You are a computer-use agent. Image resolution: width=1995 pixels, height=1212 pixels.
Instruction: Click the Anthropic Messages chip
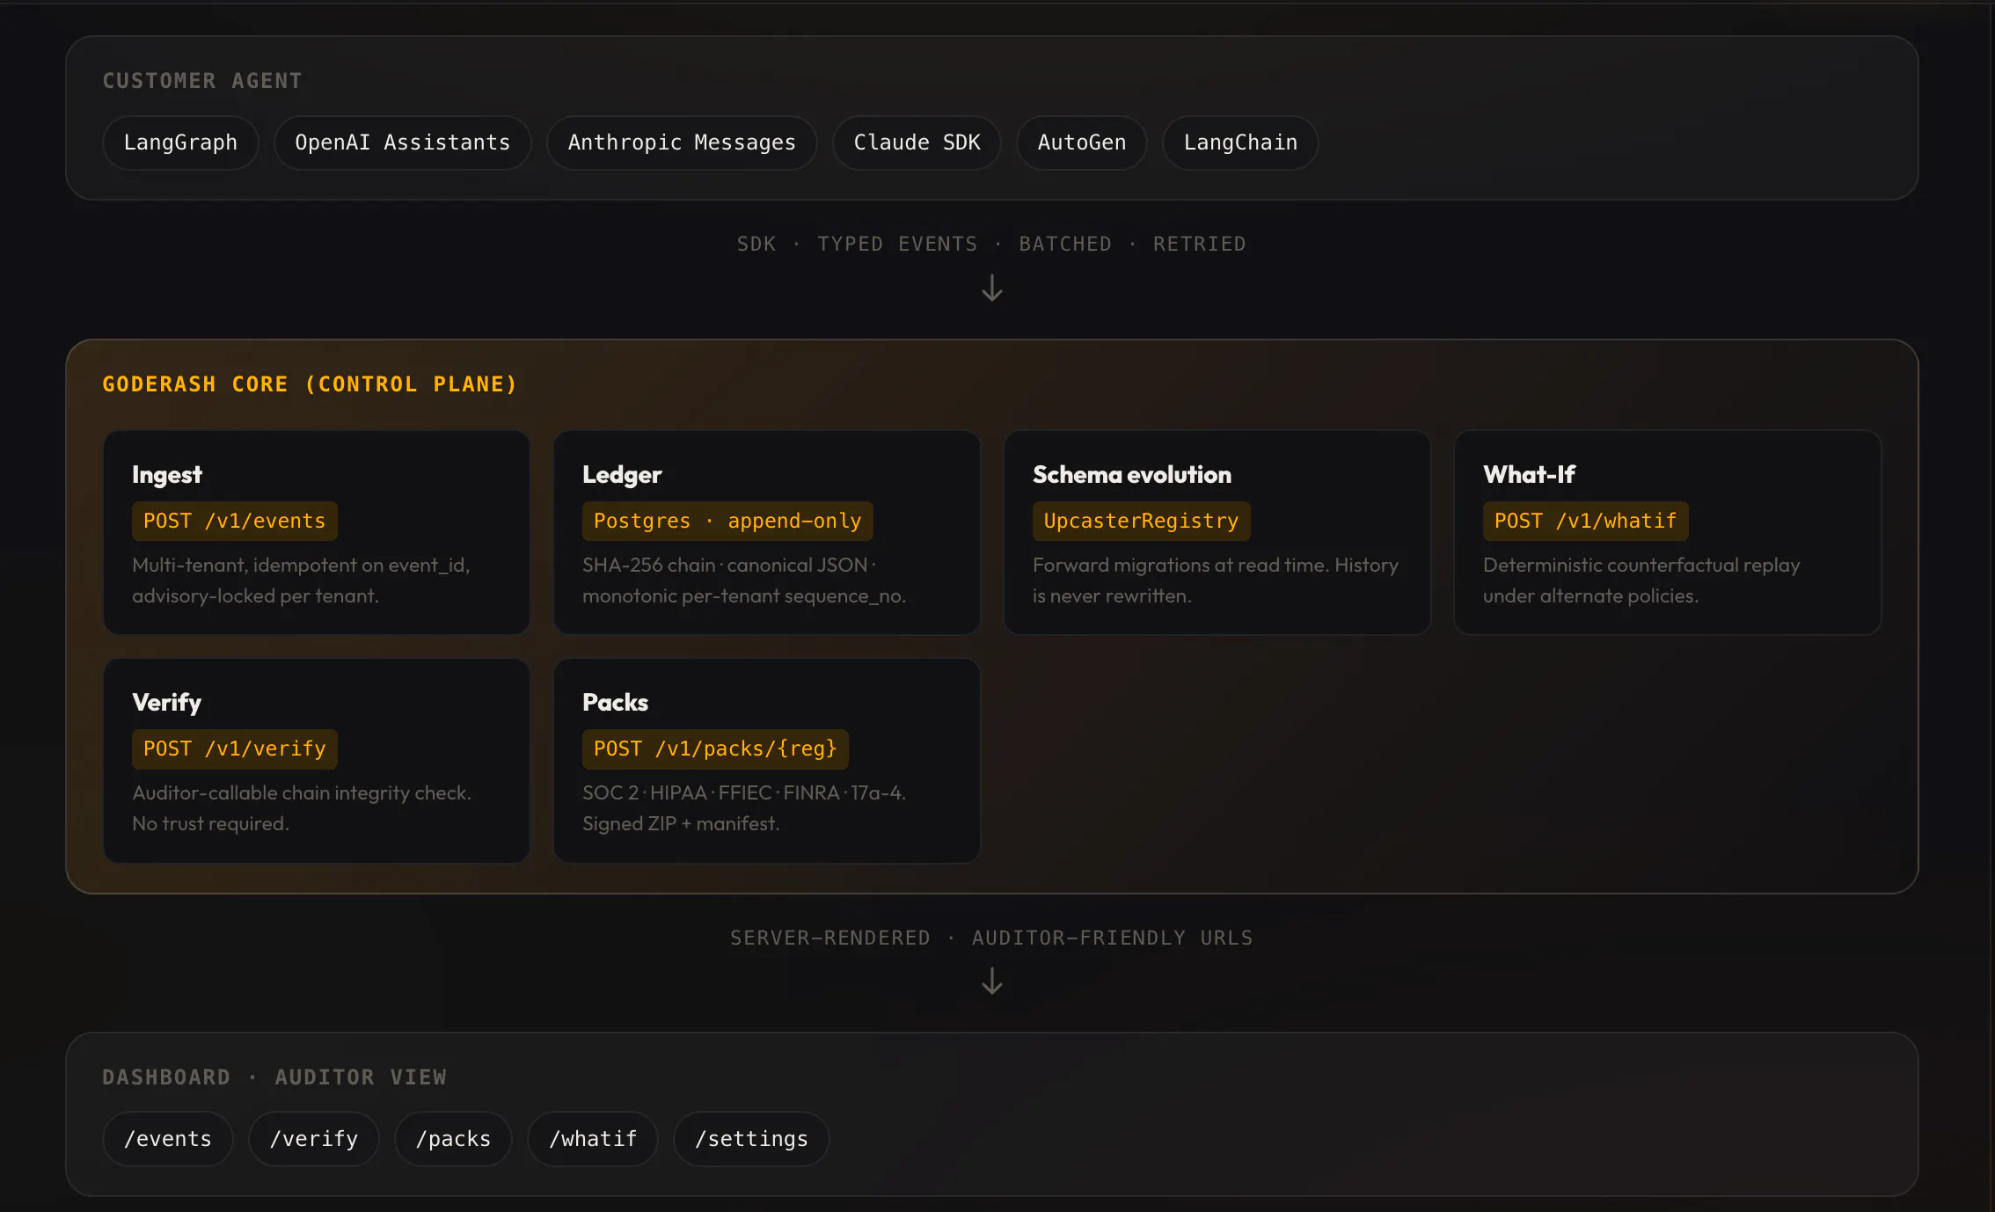pos(682,142)
